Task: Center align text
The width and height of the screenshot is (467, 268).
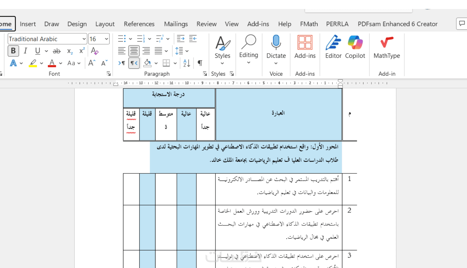Action: coord(134,51)
